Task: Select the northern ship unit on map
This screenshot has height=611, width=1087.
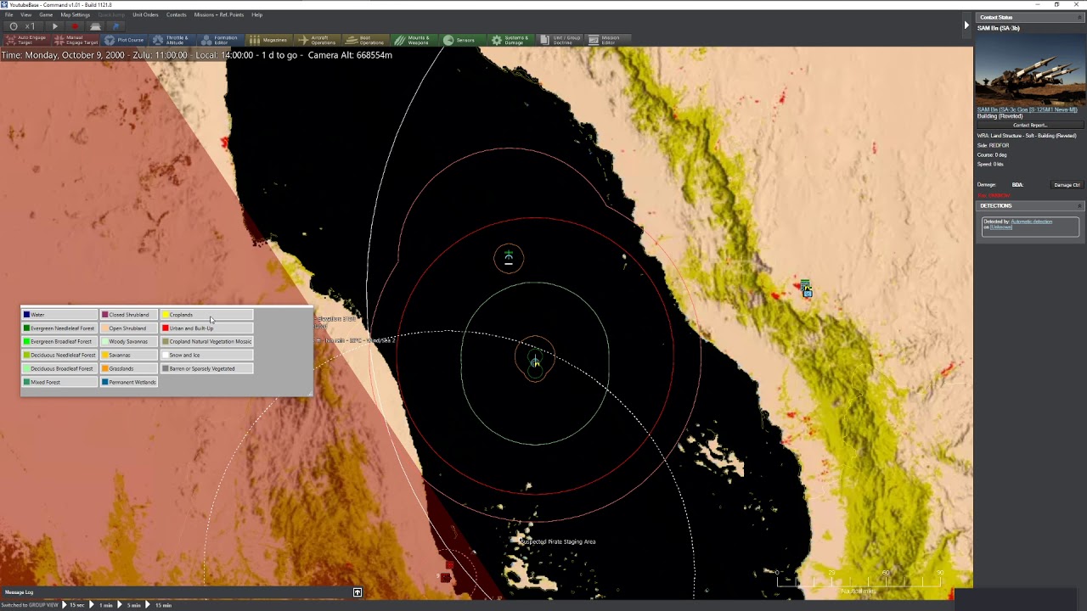Action: coord(509,258)
